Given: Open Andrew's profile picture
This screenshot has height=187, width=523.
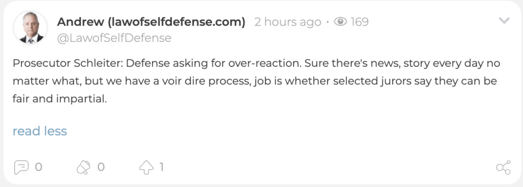Looking at the screenshot, I should pyautogui.click(x=30, y=29).
